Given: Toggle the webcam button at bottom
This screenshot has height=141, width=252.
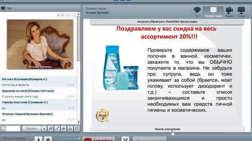Looking at the screenshot, I should (x=48, y=139).
